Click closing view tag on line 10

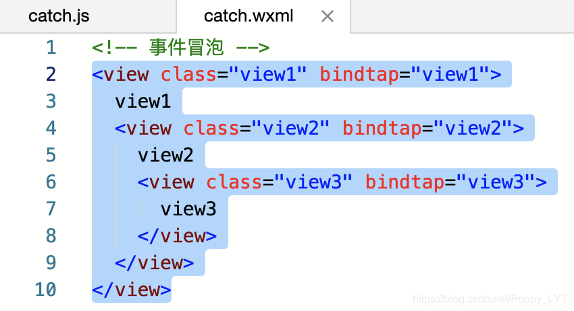coord(132,290)
